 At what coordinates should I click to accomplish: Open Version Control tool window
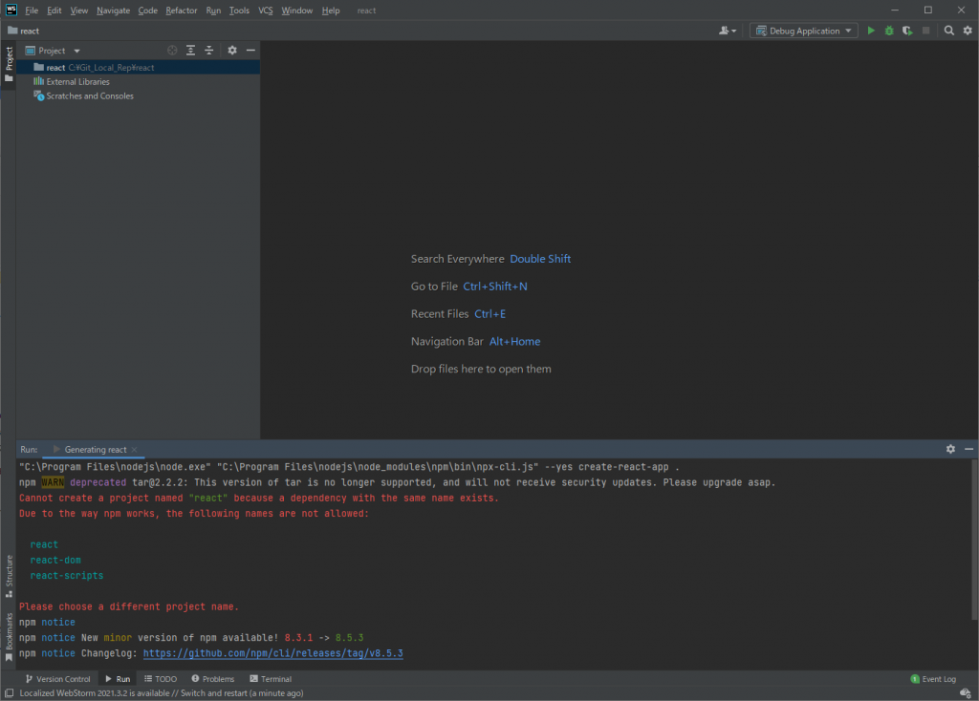point(57,679)
